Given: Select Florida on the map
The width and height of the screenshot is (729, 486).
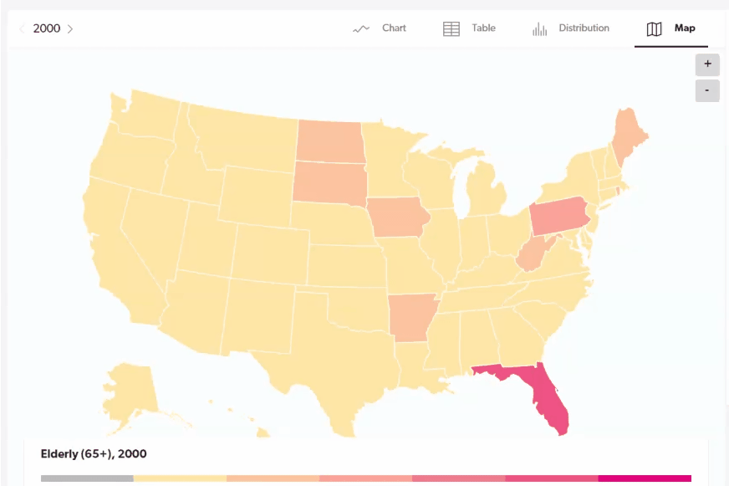Looking at the screenshot, I should 548,396.
